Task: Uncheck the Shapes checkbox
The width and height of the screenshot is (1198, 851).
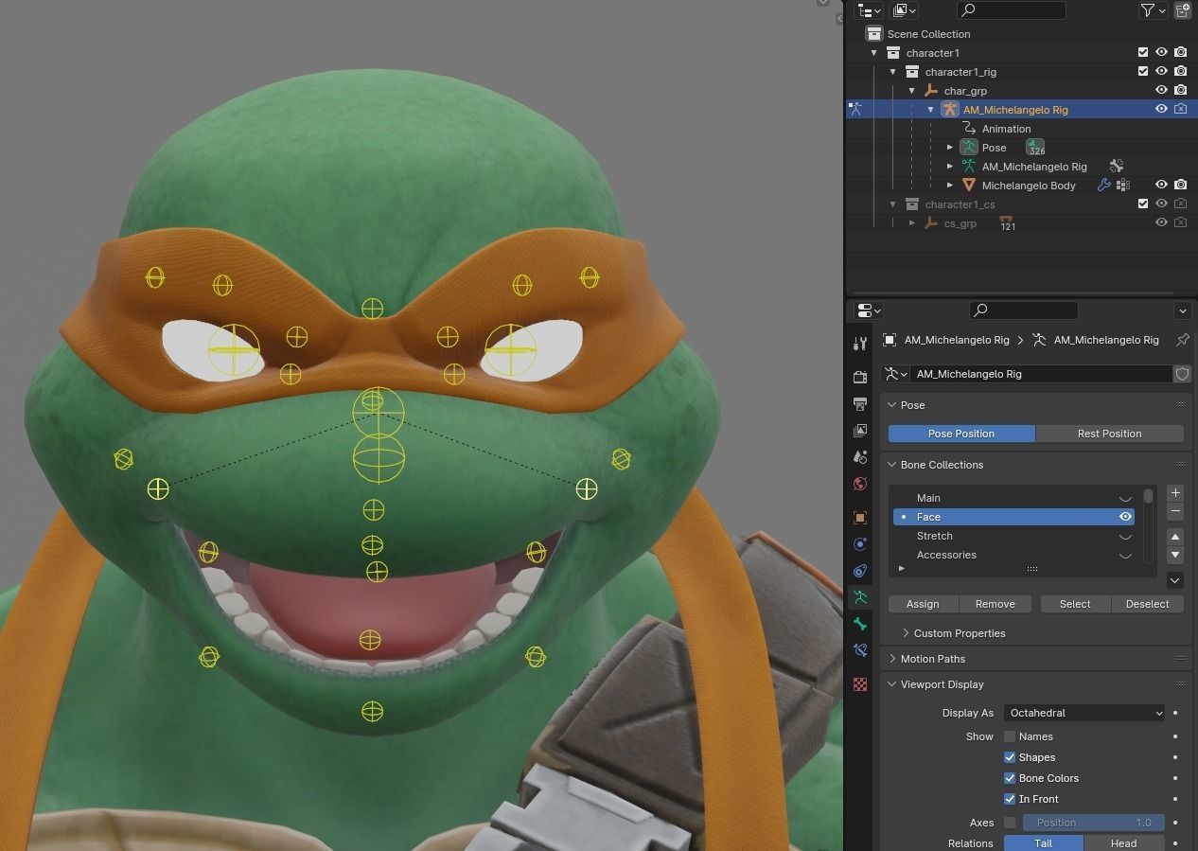Action: pos(1010,757)
